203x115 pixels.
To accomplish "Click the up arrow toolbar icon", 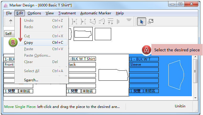I will (x=11, y=21).
